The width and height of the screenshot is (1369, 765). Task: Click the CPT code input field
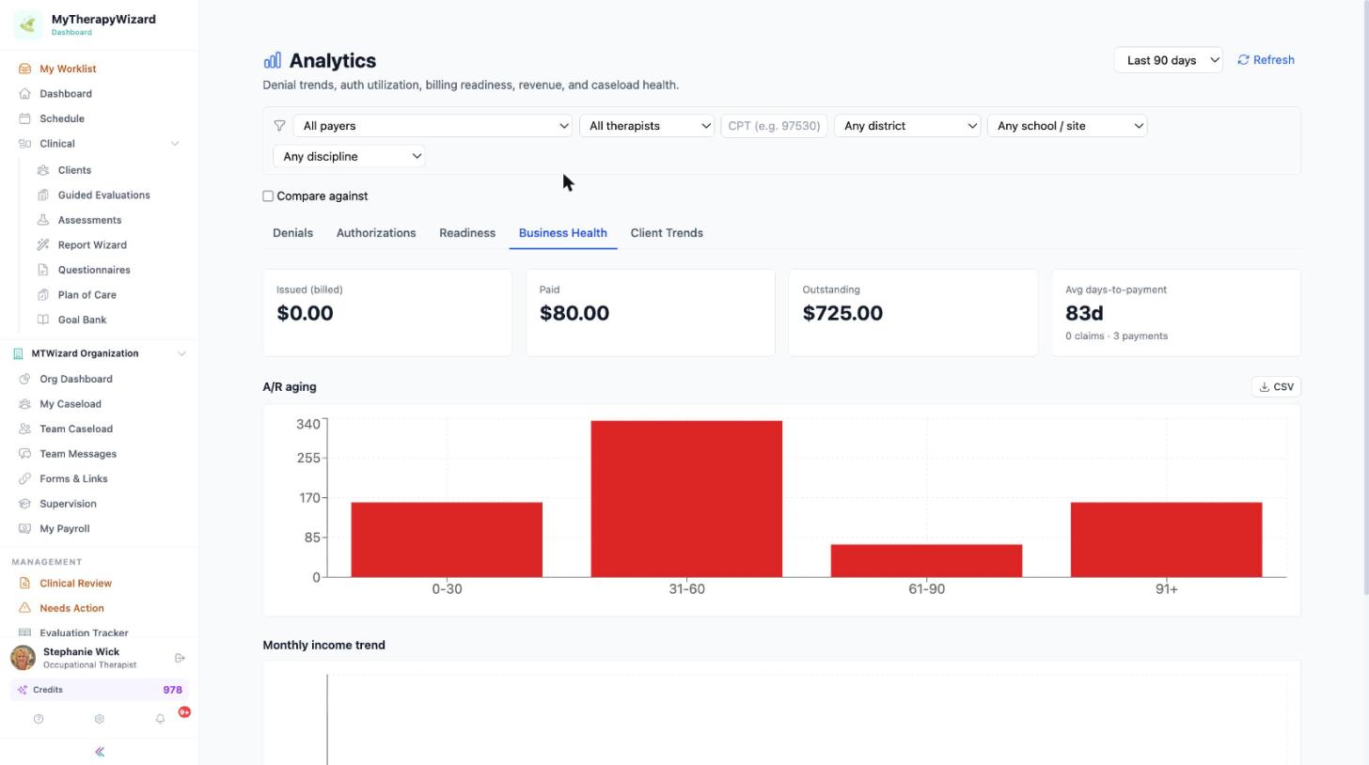(774, 126)
